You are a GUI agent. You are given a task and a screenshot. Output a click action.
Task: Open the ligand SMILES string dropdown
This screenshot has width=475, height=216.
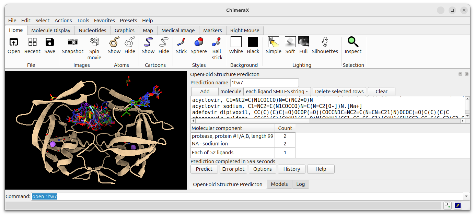click(x=277, y=92)
